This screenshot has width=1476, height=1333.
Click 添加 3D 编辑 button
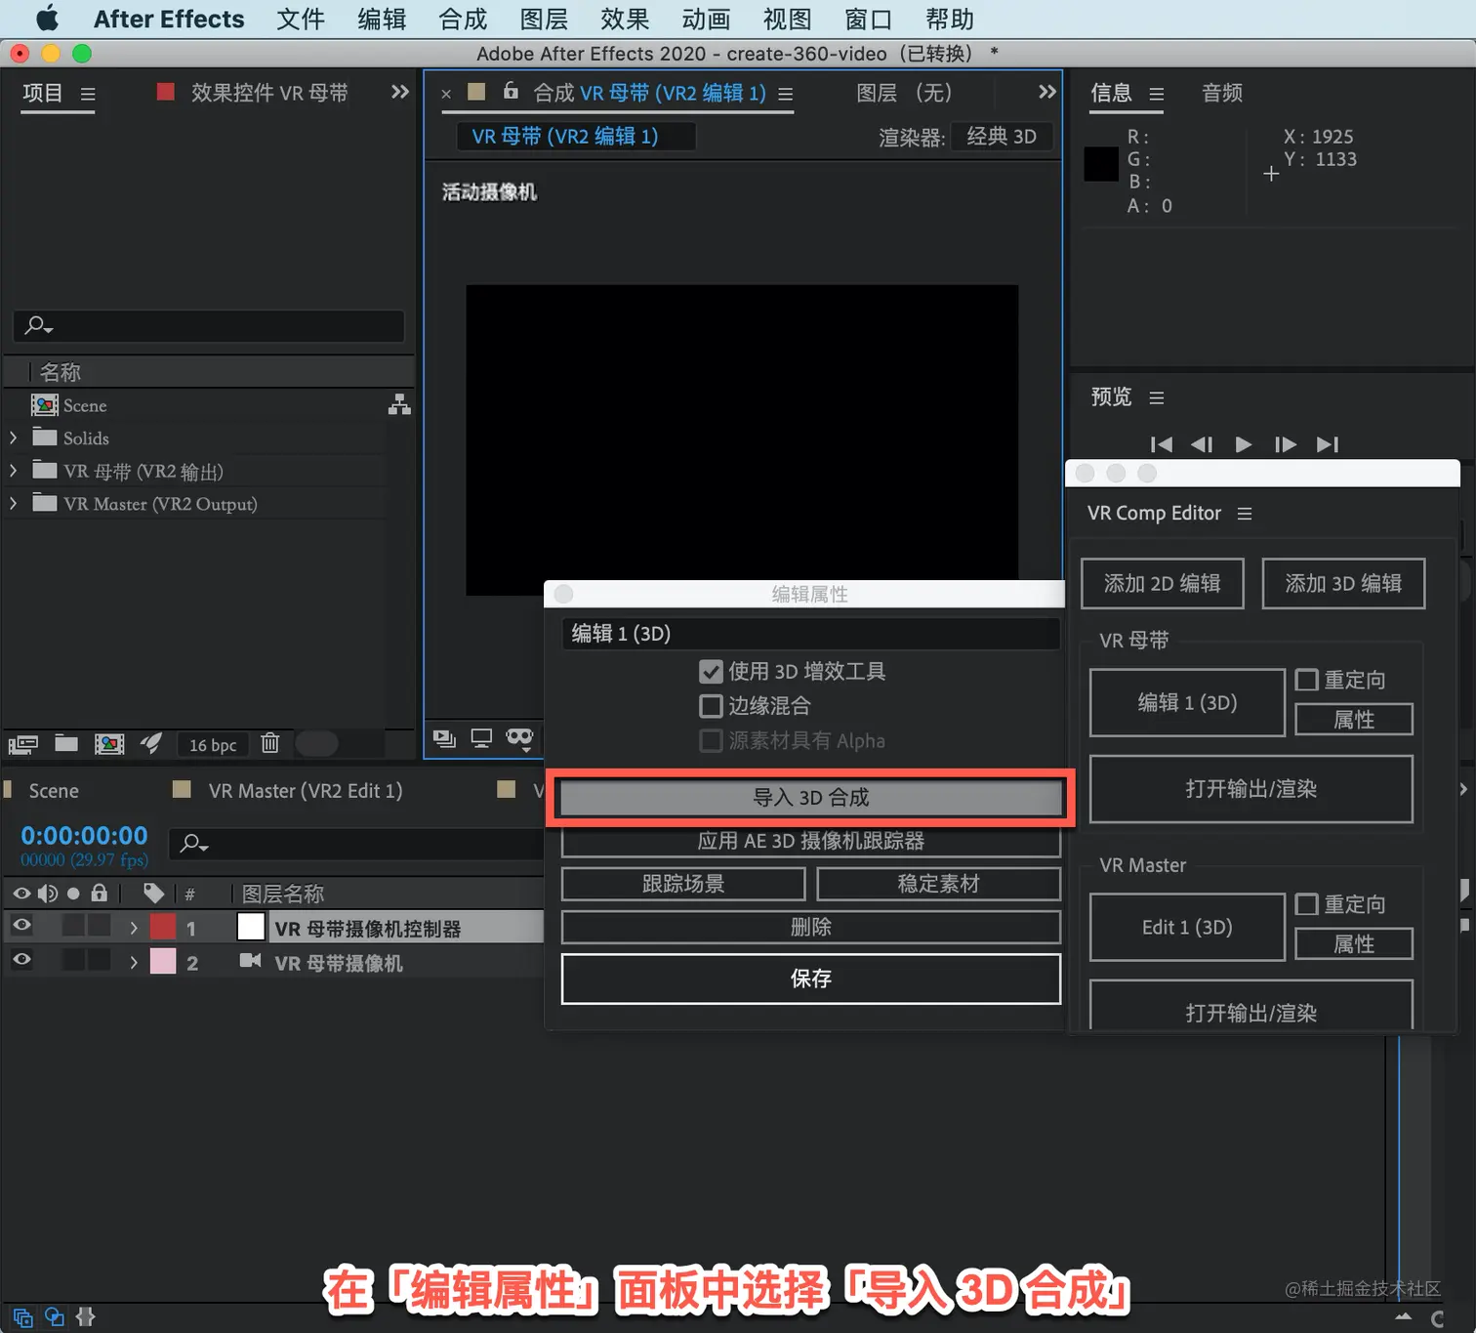pyautogui.click(x=1343, y=584)
